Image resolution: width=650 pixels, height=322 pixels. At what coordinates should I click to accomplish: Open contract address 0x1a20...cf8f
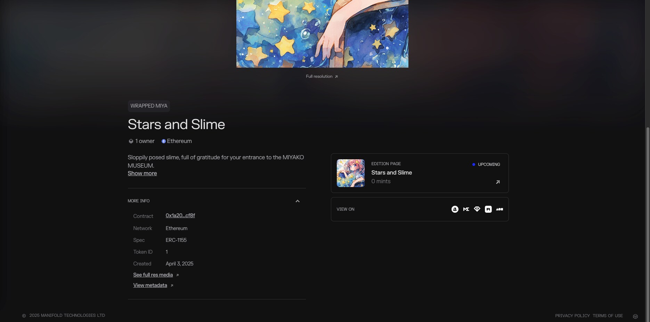180,215
